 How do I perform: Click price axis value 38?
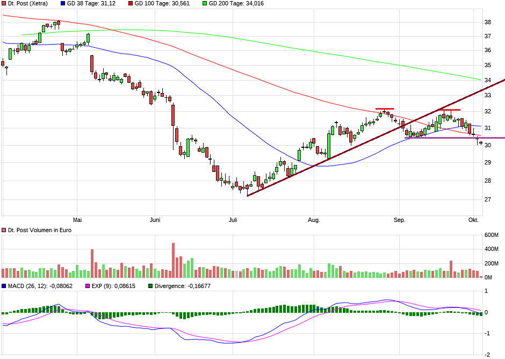pyautogui.click(x=488, y=22)
